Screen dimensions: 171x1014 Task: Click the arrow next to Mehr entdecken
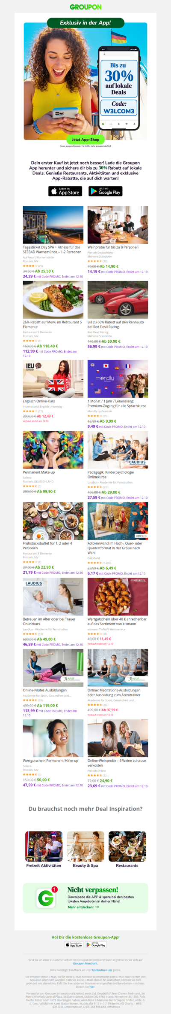[x=97, y=907]
